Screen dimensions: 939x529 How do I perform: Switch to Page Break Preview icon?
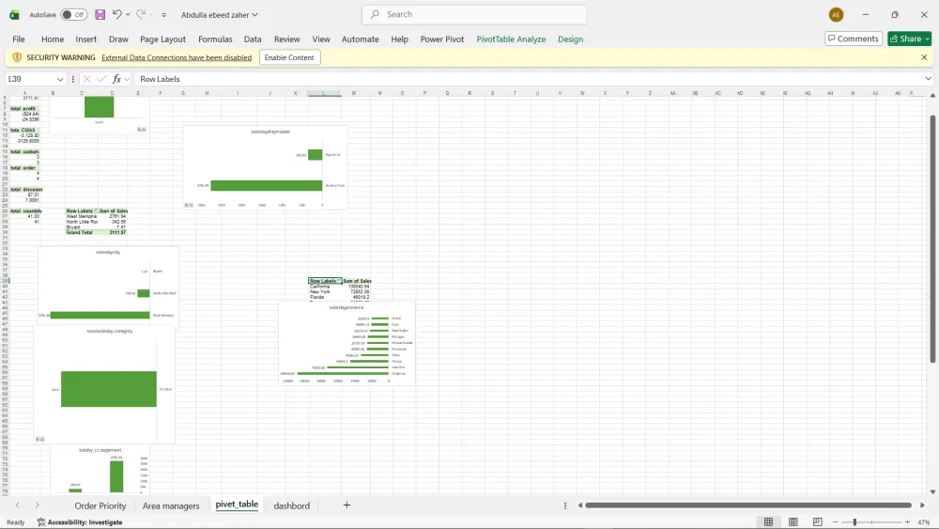pyautogui.click(x=818, y=521)
